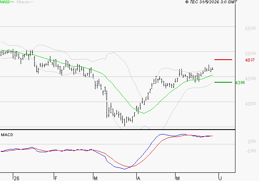Click the 4000 price axis label
This screenshot has width=259, height=181.
(x=250, y=104)
